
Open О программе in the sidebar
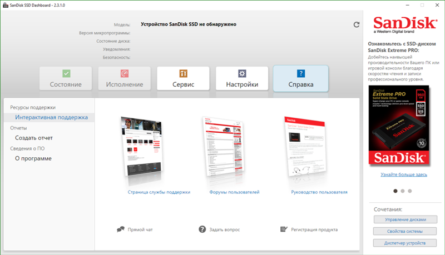[33, 158]
